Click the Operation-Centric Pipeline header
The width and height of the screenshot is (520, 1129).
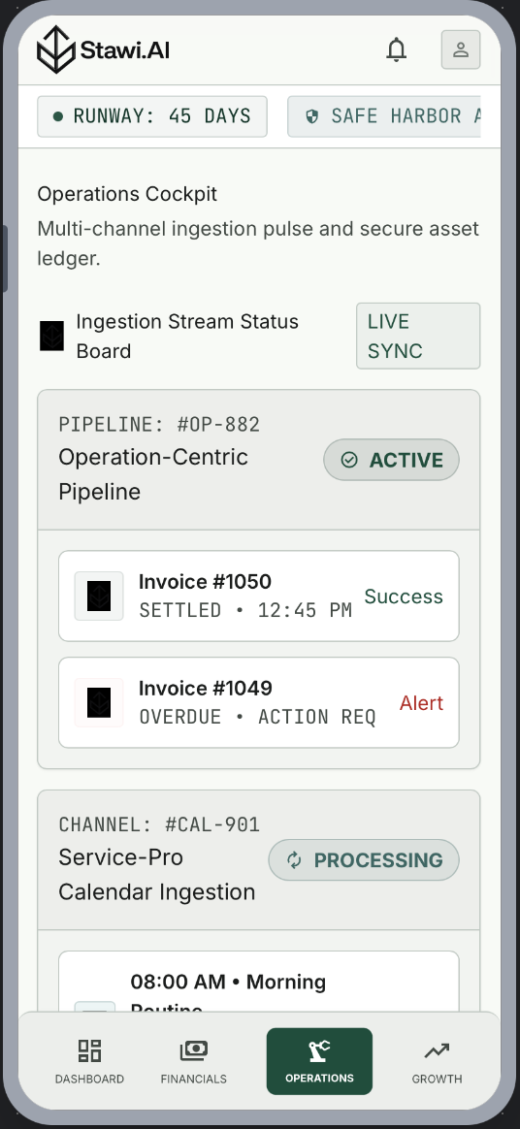(259, 460)
